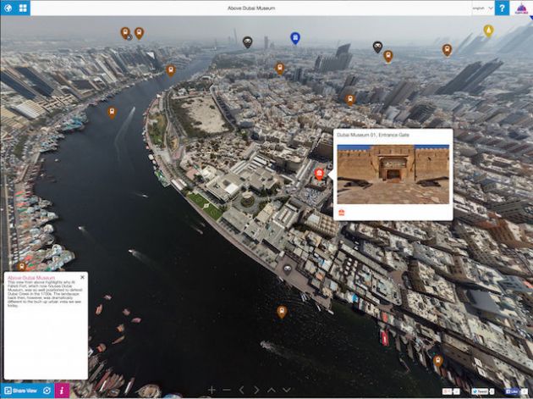Select the red Dubai Museum hotspot marker
The width and height of the screenshot is (533, 399).
[319, 174]
